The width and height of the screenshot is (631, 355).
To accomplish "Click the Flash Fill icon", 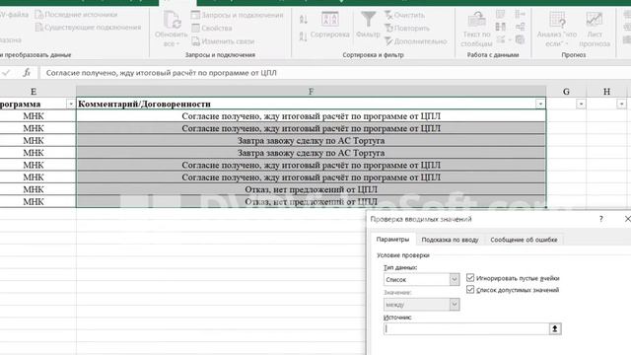I will pos(500,15).
